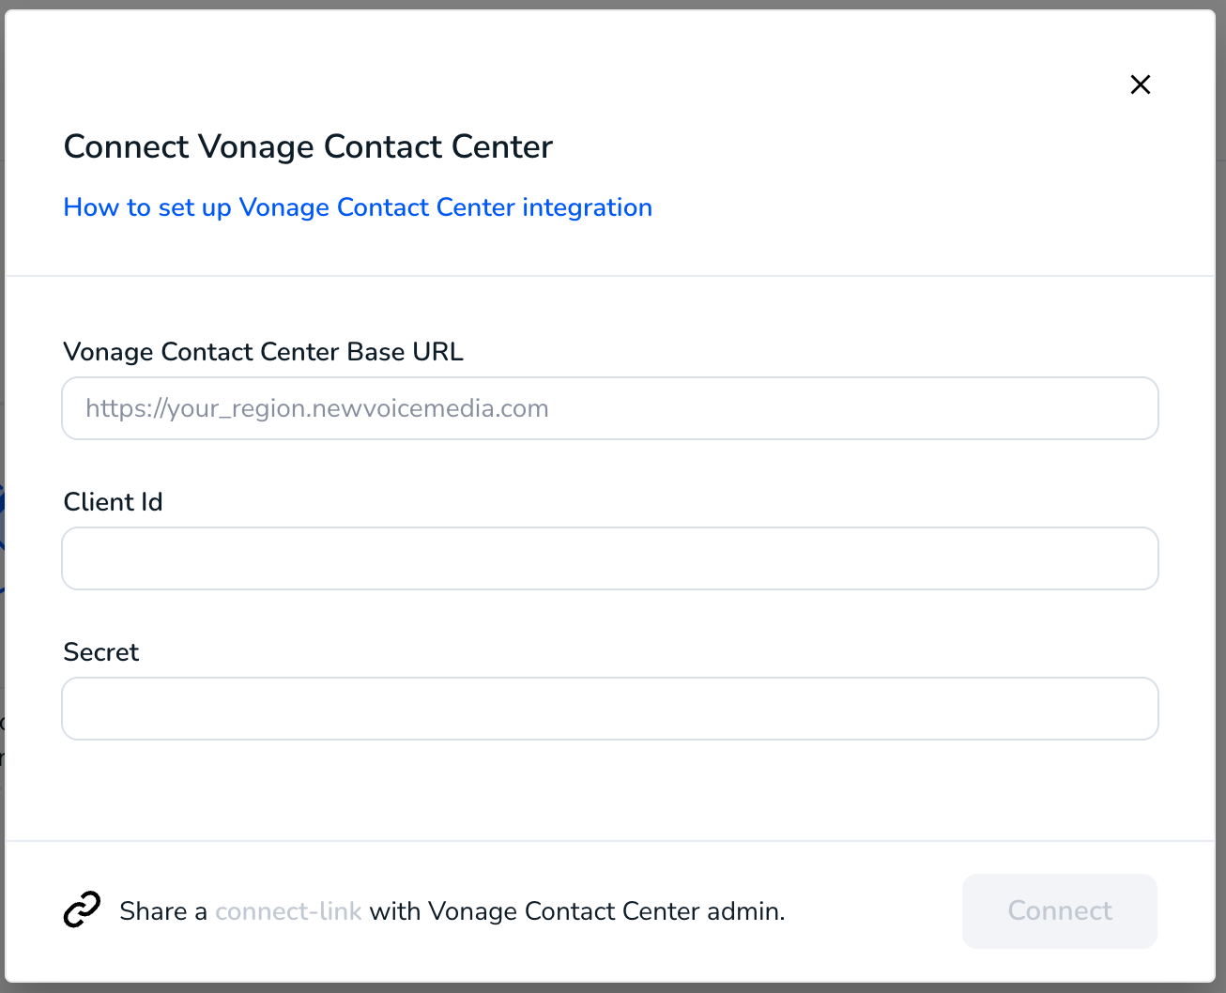
Task: Click the 'Share a' text in footer
Action: pos(163,911)
